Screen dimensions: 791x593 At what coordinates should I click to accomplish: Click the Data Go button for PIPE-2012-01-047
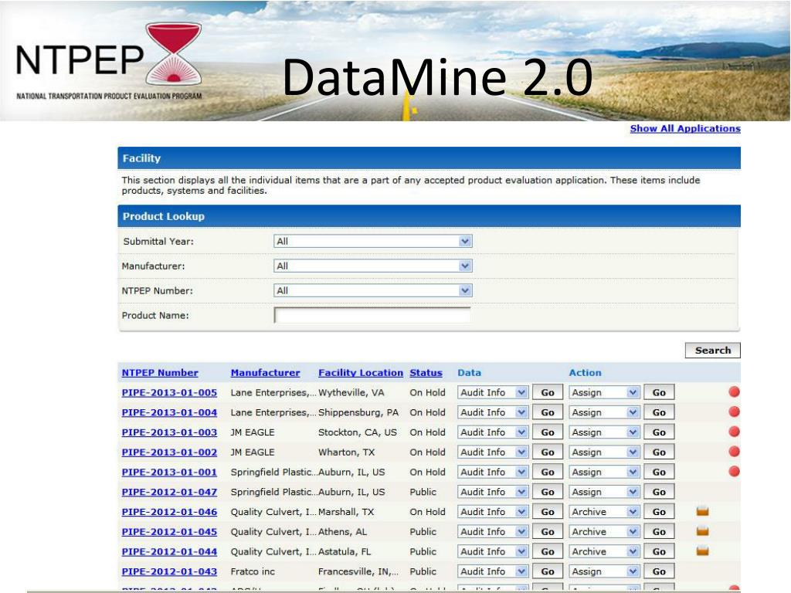[548, 492]
